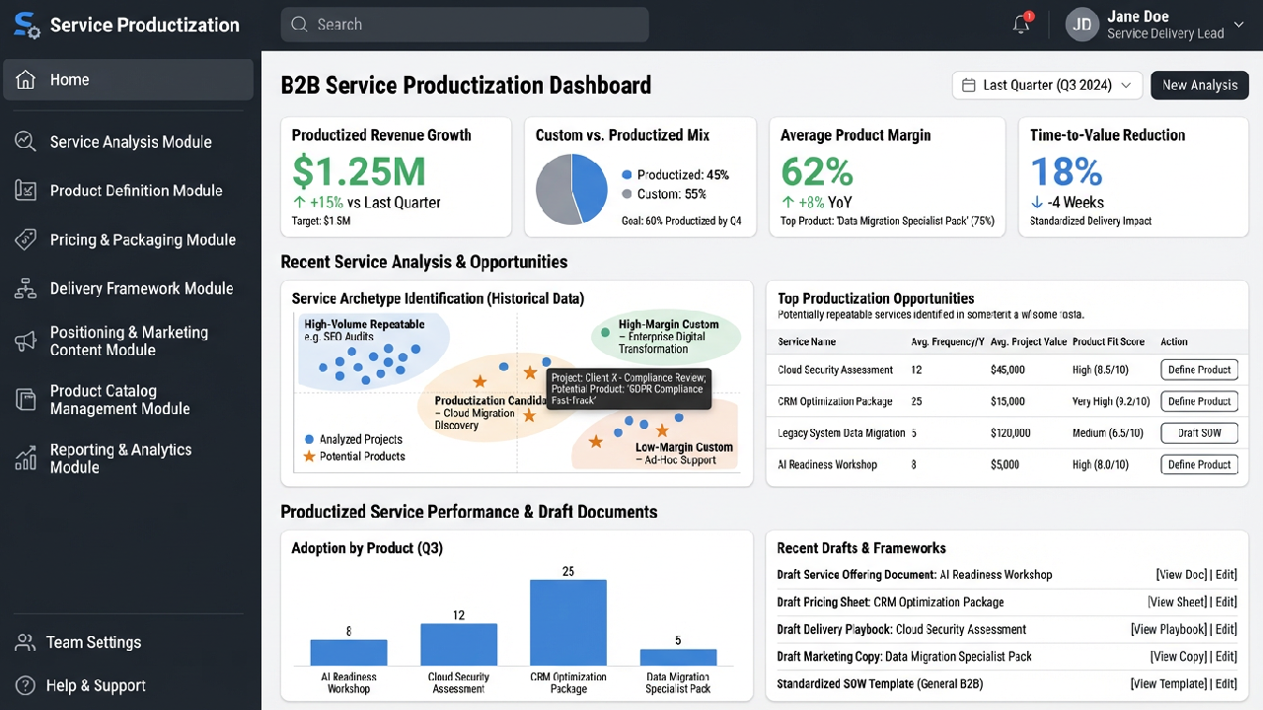The height and width of the screenshot is (710, 1263).
Task: Define Product for AI Readiness Workshop
Action: point(1199,464)
